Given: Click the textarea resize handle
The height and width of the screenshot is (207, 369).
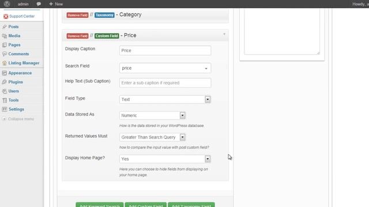Looking at the screenshot, I should click(x=318, y=53).
